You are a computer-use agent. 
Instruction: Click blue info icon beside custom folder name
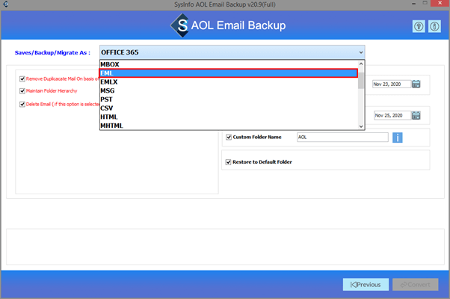click(x=398, y=138)
